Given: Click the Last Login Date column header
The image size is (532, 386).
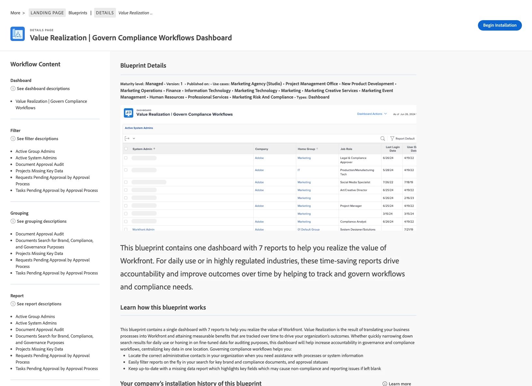Looking at the screenshot, I should tap(393, 149).
